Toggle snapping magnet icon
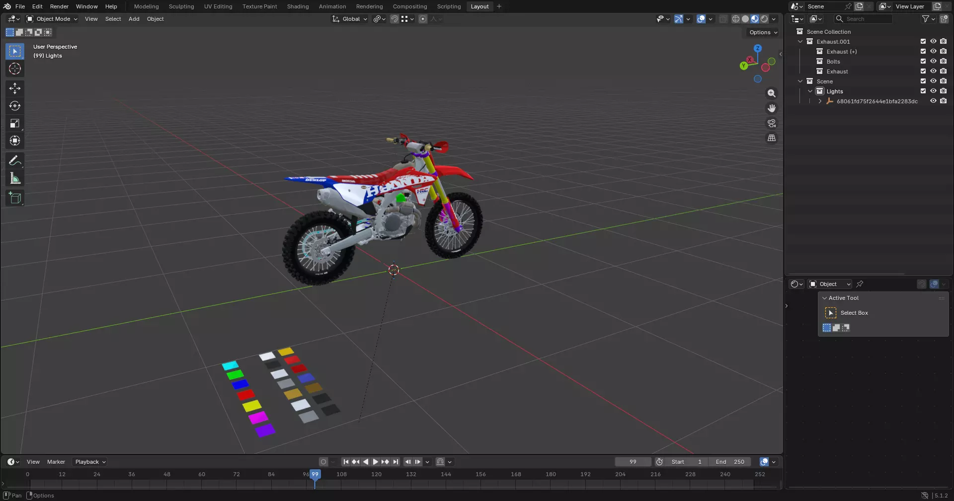Screen dimensions: 954x501 (x=395, y=19)
